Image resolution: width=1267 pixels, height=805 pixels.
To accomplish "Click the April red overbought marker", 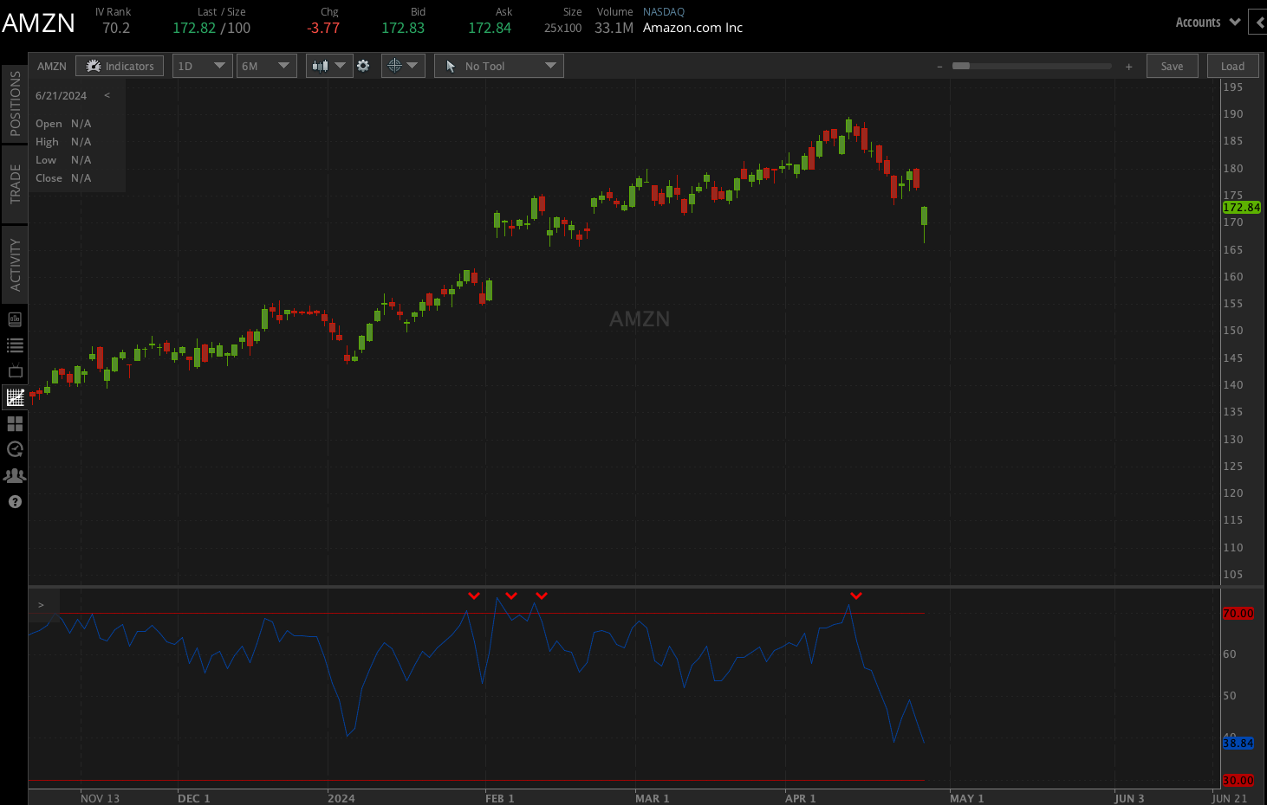I will pos(856,596).
